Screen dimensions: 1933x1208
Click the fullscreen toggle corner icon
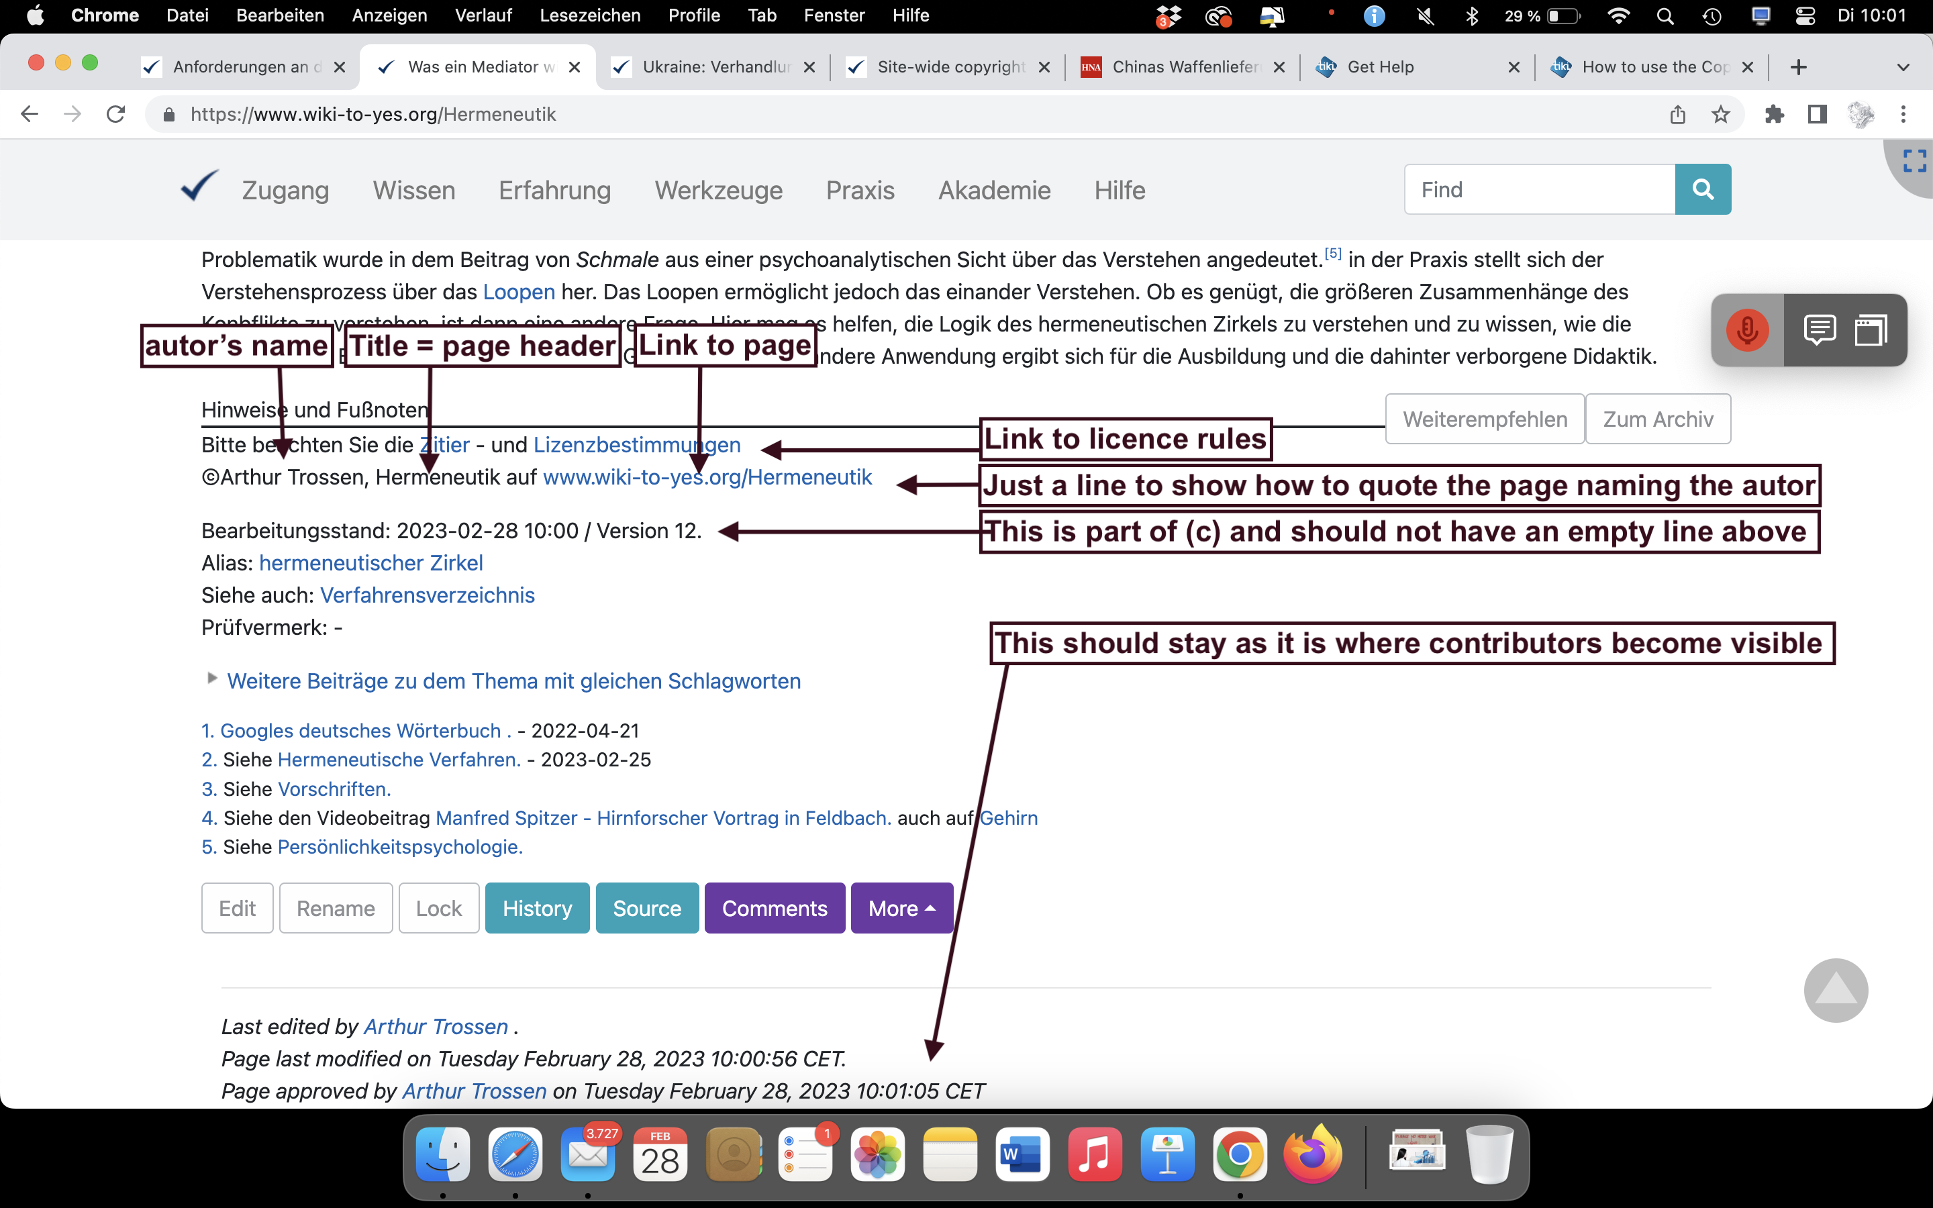pos(1914,160)
